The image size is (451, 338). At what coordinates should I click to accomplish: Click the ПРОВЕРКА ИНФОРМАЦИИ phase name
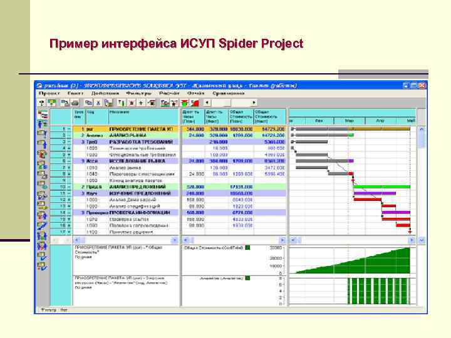[140, 213]
